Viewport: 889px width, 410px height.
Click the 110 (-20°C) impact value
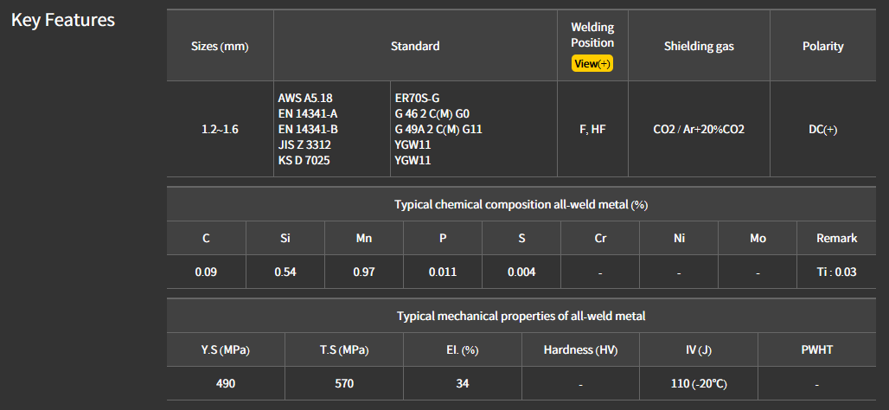[x=698, y=382]
